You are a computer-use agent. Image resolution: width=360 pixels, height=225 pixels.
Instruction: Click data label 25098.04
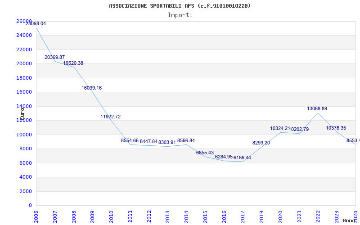click(36, 23)
